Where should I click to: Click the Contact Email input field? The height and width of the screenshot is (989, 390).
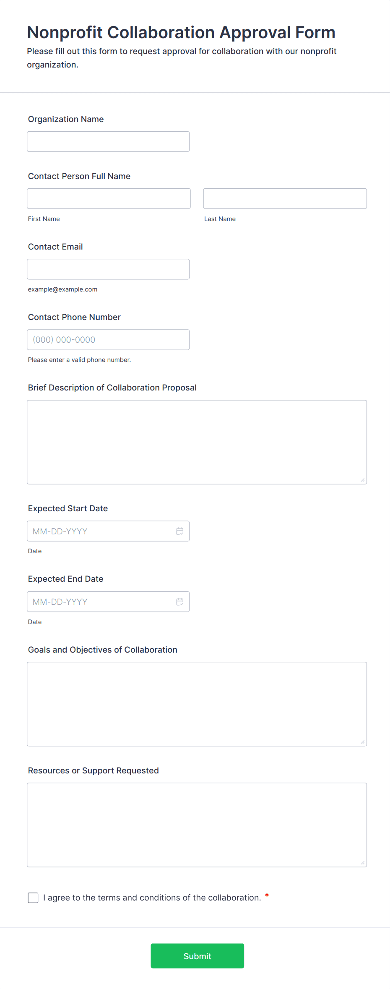pos(108,269)
